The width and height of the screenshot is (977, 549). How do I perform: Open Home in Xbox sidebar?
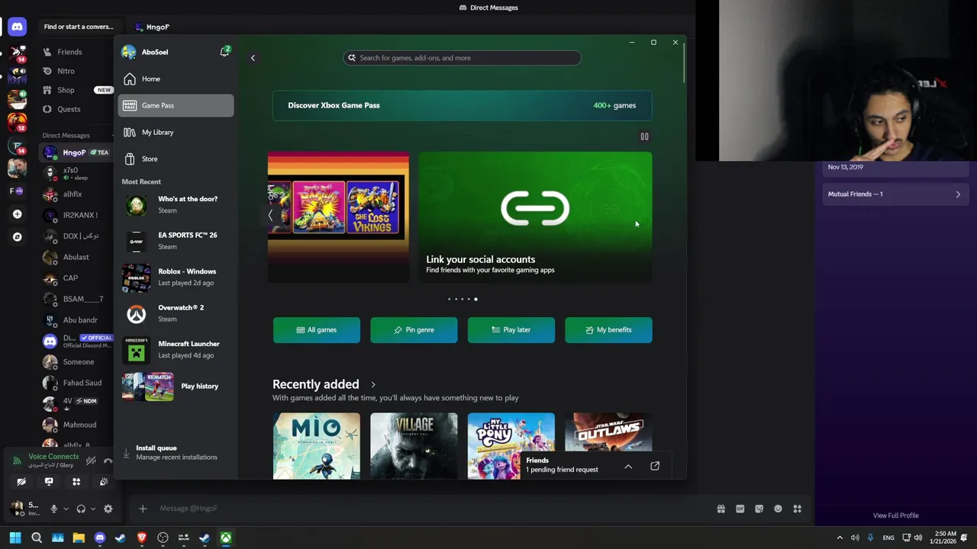click(x=176, y=79)
